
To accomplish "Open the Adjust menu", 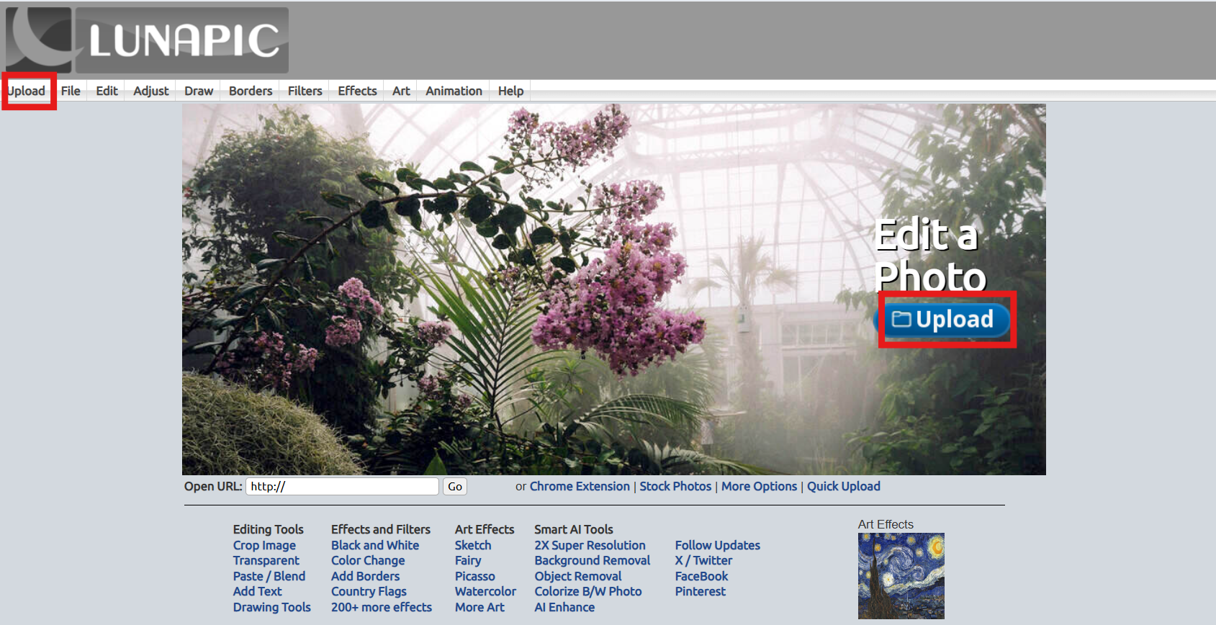I will pyautogui.click(x=151, y=91).
